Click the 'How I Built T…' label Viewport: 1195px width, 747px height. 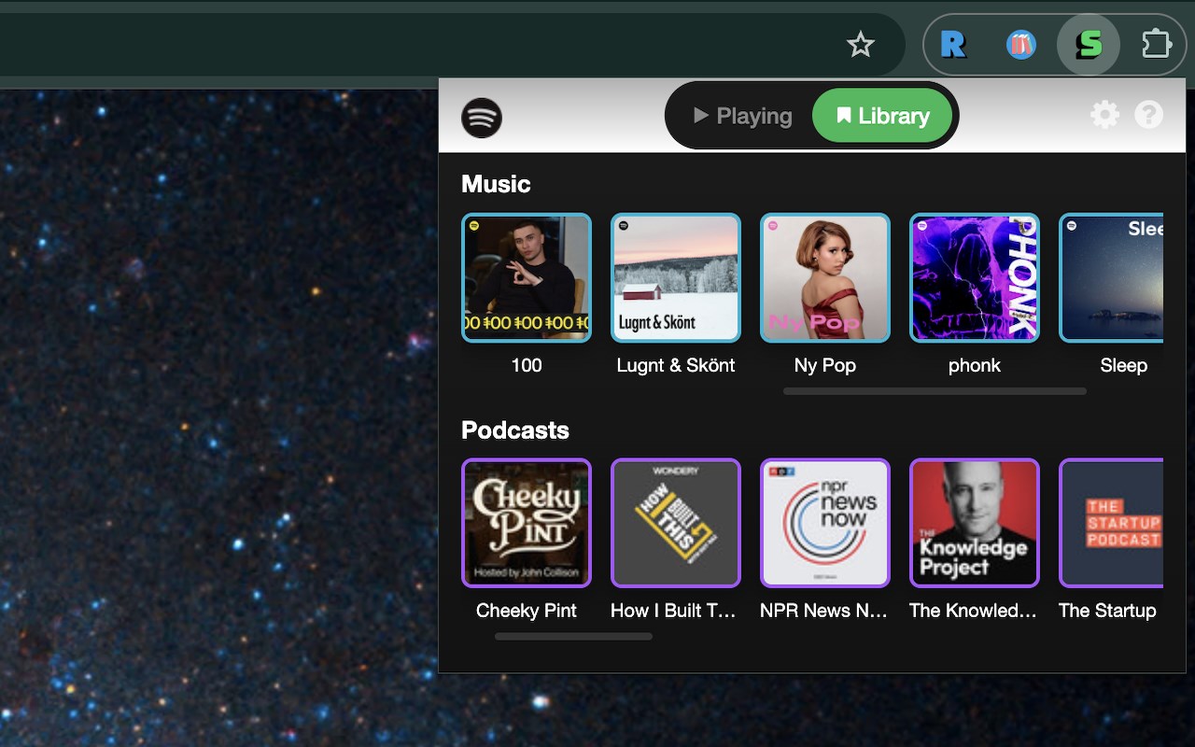point(673,611)
